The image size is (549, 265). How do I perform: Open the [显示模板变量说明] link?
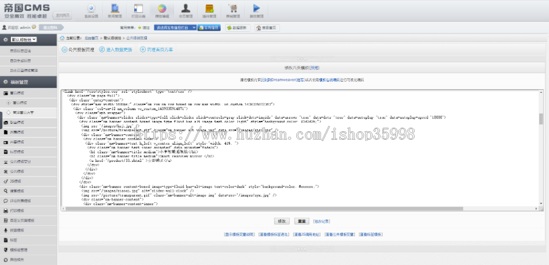click(x=240, y=234)
